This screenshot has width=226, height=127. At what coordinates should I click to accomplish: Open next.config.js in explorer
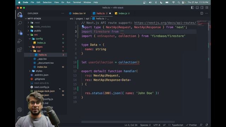(x=46, y=87)
